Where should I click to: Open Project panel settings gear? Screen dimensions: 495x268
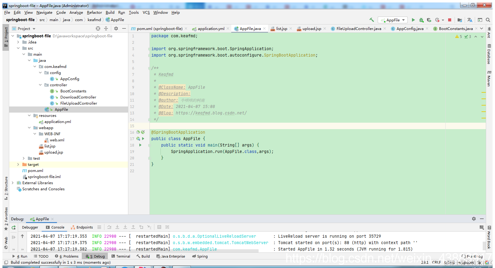pyautogui.click(x=116, y=28)
